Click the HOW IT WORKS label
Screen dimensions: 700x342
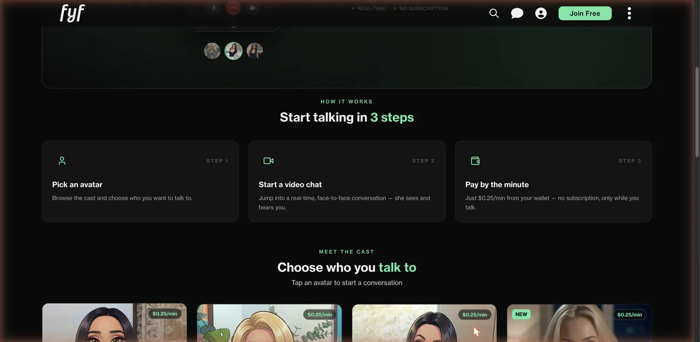coord(346,101)
